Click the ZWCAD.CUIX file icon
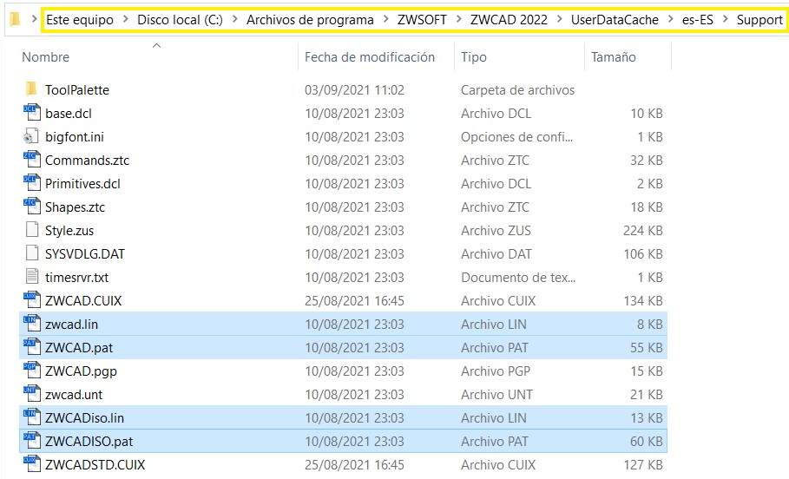The image size is (789, 479). pos(32,300)
